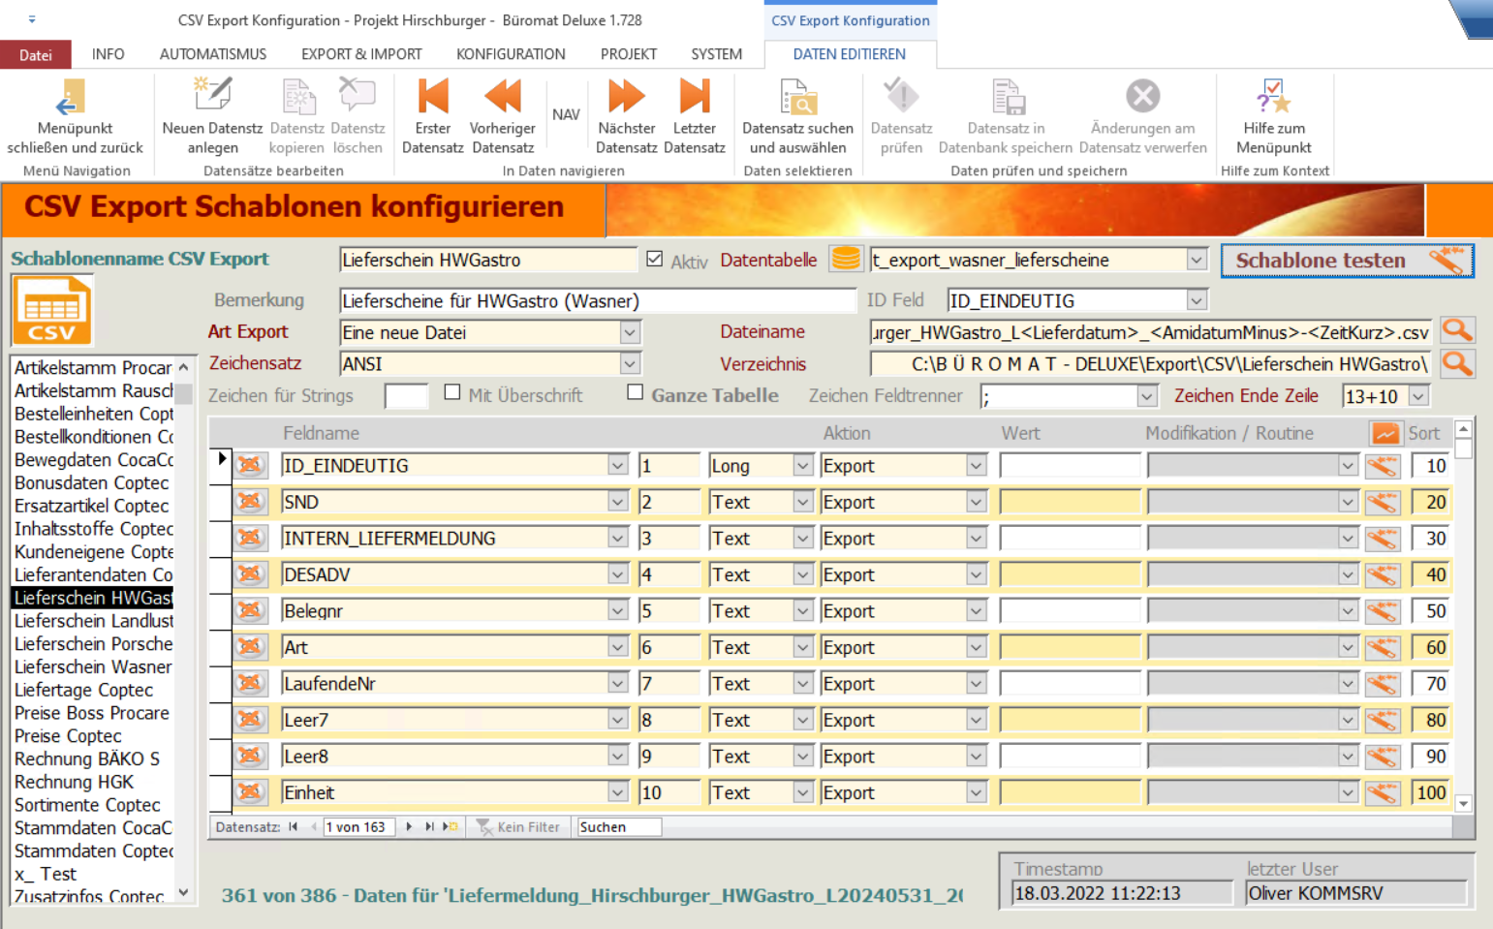The height and width of the screenshot is (929, 1493).
Task: Open the Zeichen Feldtrenner dropdown
Action: 1147,396
